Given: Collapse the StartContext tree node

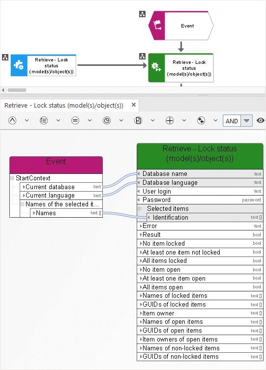Looking at the screenshot, I should coord(12,178).
